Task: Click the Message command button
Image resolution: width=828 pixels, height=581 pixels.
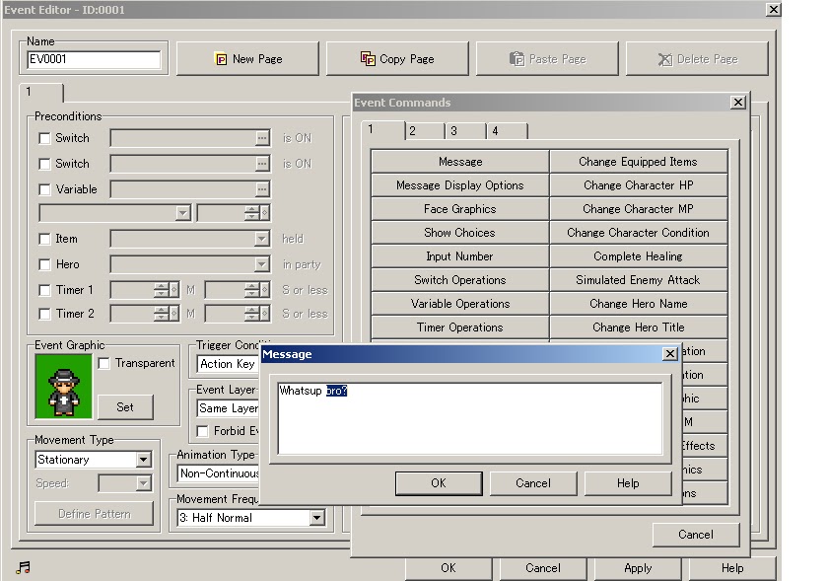Action: coord(460,162)
